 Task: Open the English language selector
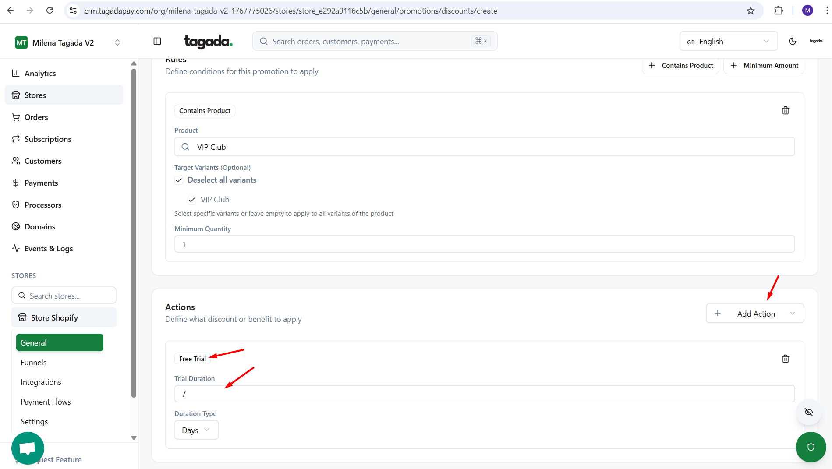click(728, 42)
